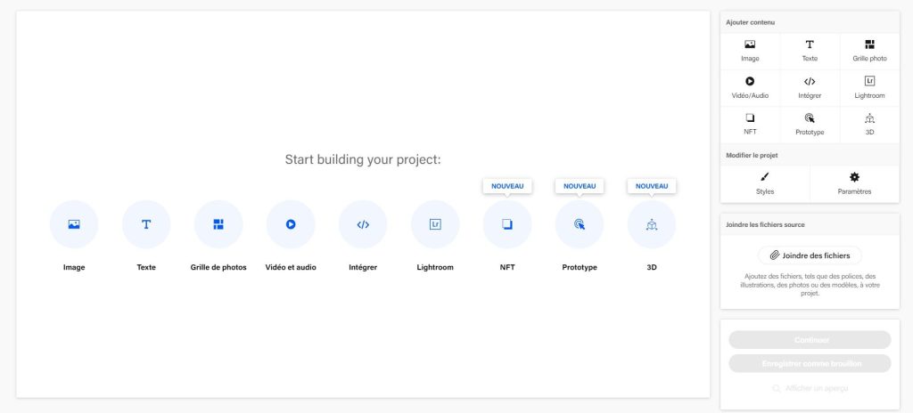
Task: Open Paramètres gear settings
Action: pos(855,184)
